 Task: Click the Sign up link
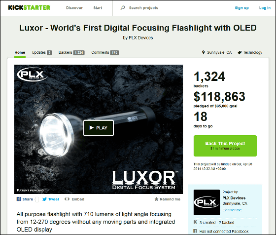[241, 8]
